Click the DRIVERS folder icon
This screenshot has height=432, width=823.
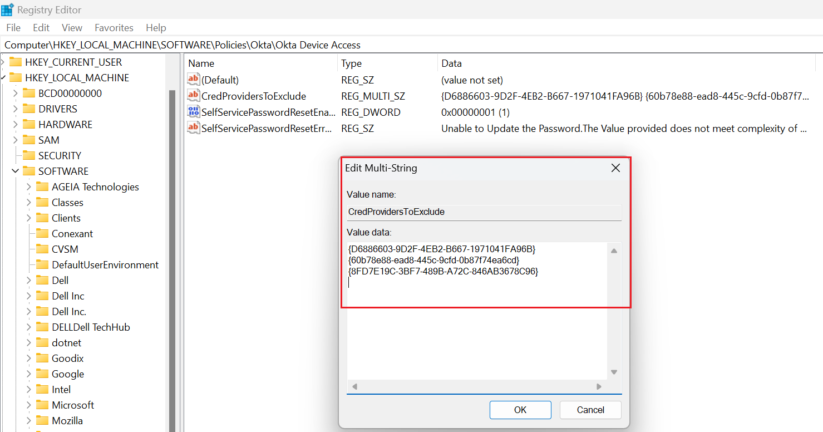point(29,109)
